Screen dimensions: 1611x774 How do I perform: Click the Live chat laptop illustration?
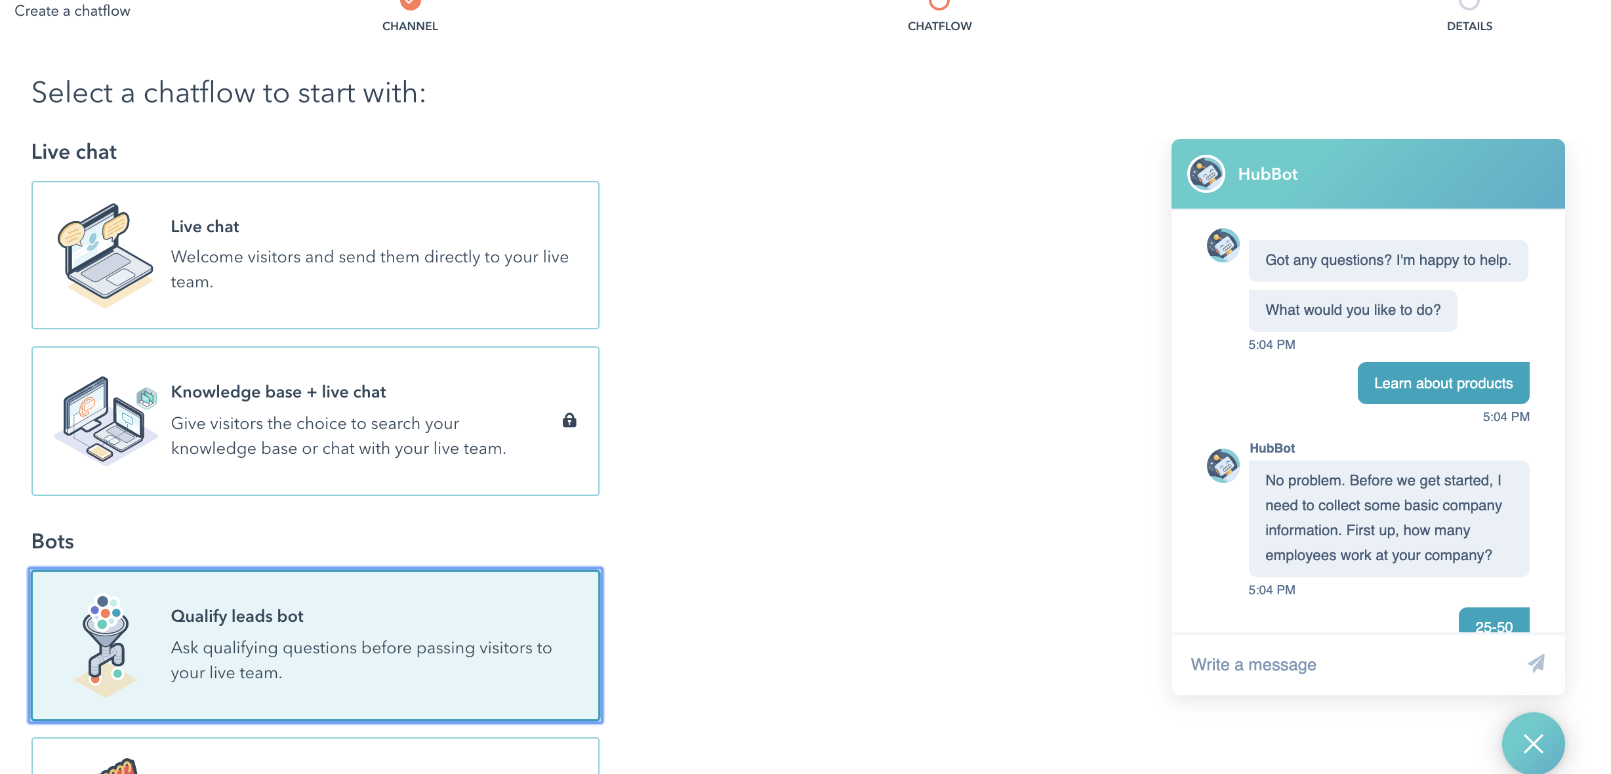coord(106,255)
